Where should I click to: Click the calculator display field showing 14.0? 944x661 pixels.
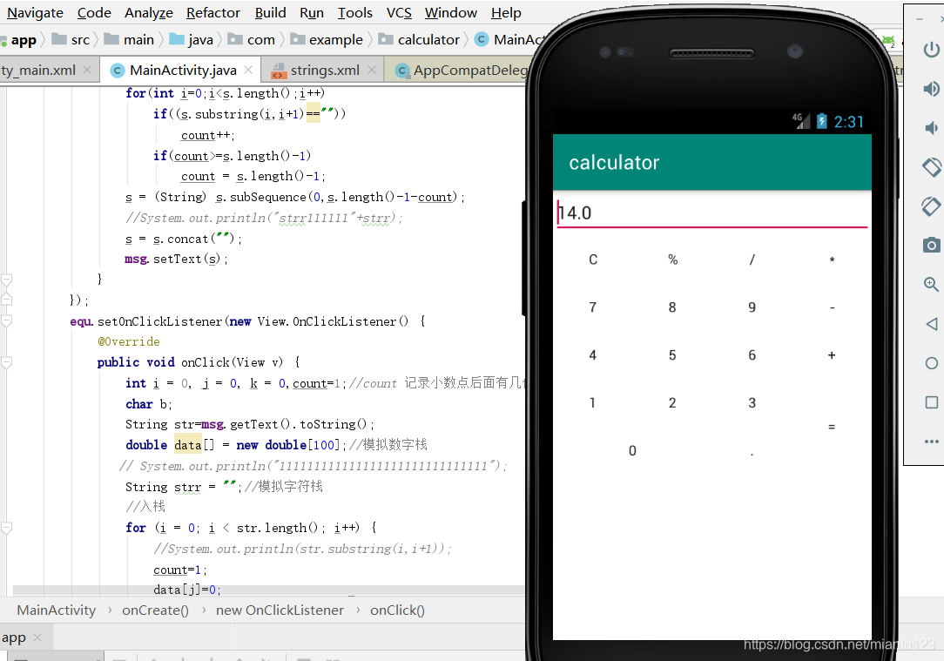click(x=712, y=213)
